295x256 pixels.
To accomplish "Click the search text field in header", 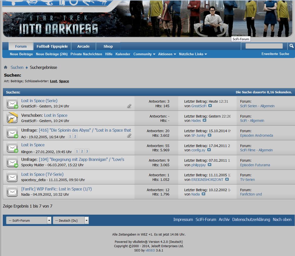I will pyautogui.click(x=264, y=46).
